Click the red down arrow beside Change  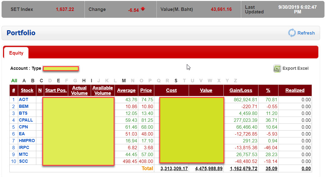143,9
